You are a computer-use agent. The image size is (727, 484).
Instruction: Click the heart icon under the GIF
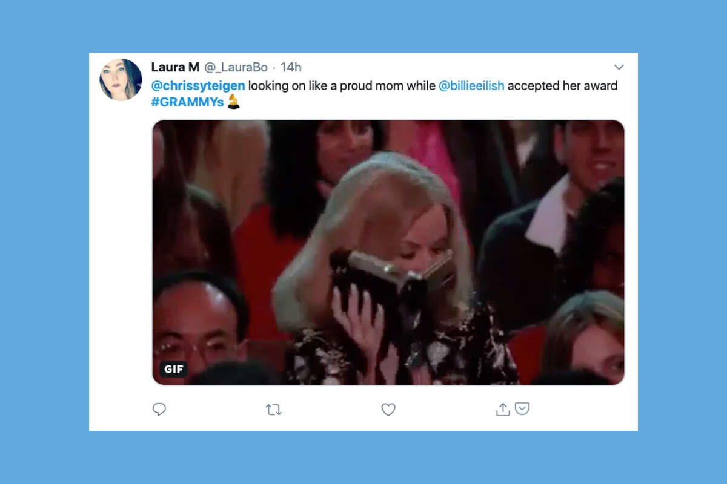click(x=388, y=410)
